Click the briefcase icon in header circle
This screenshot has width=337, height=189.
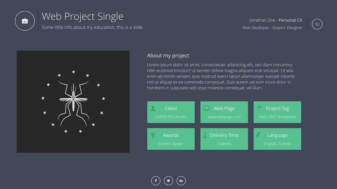click(x=25, y=21)
